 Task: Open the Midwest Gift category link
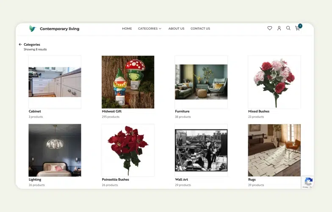112,112
